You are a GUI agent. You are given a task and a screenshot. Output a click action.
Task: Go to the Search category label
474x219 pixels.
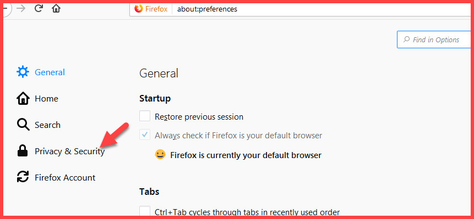point(47,125)
